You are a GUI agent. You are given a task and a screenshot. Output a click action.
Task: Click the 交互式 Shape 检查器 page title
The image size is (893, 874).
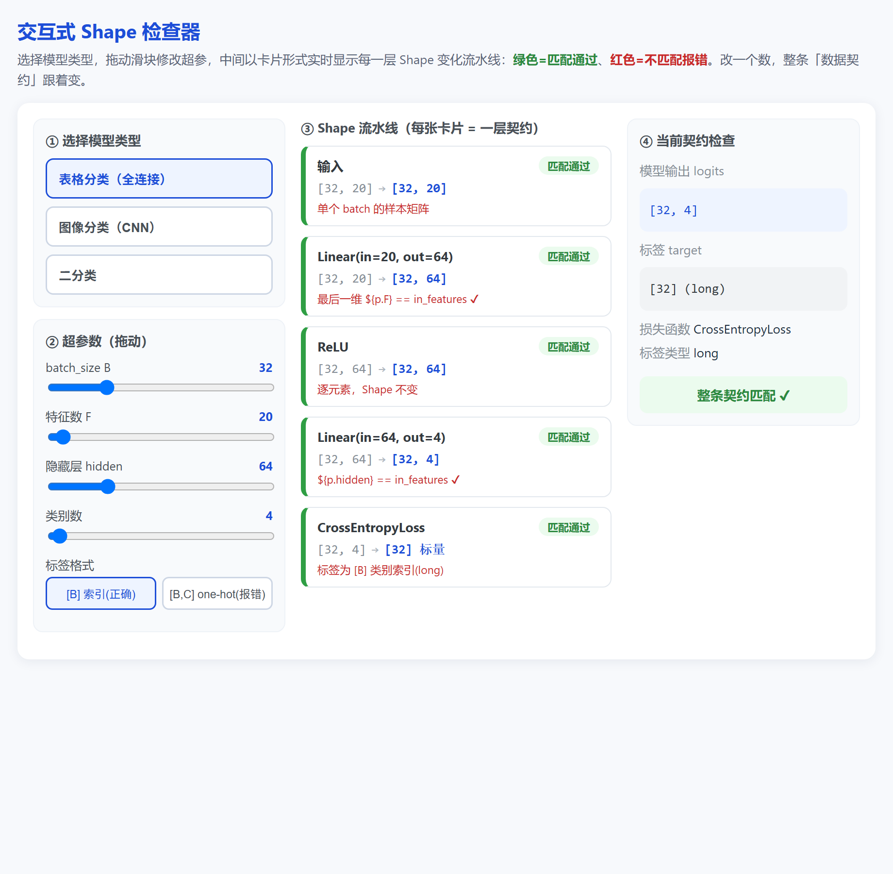(109, 32)
